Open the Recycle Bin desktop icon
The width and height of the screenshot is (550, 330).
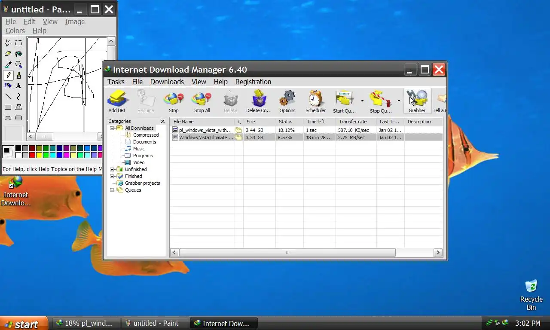click(x=531, y=295)
